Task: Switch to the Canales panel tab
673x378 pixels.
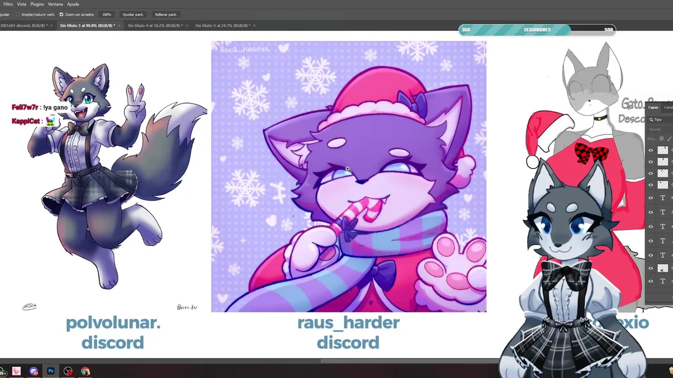Action: 668,107
